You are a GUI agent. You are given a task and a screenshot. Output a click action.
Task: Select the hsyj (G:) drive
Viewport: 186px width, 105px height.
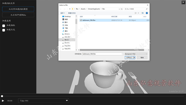click(66, 46)
